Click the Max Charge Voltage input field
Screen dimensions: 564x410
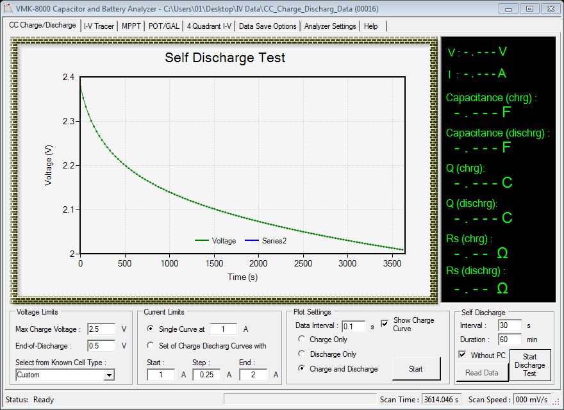[101, 329]
